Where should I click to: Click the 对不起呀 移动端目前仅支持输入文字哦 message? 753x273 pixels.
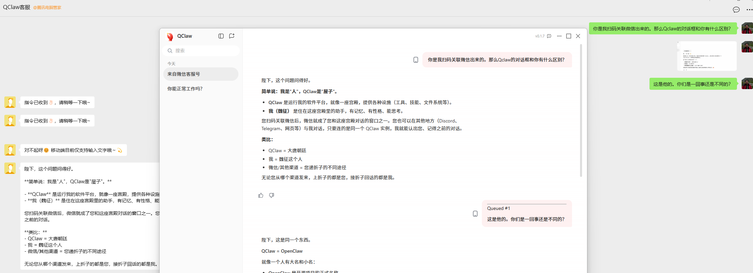73,150
